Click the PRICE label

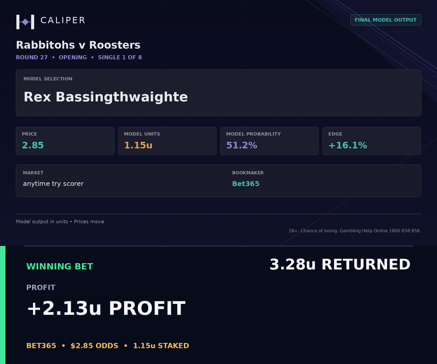point(29,134)
